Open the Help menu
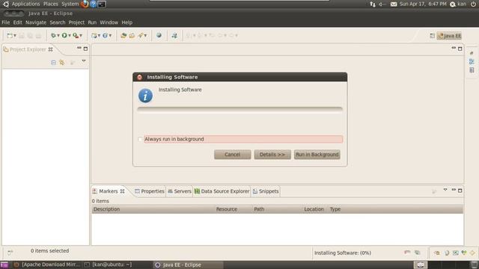 pyautogui.click(x=126, y=22)
